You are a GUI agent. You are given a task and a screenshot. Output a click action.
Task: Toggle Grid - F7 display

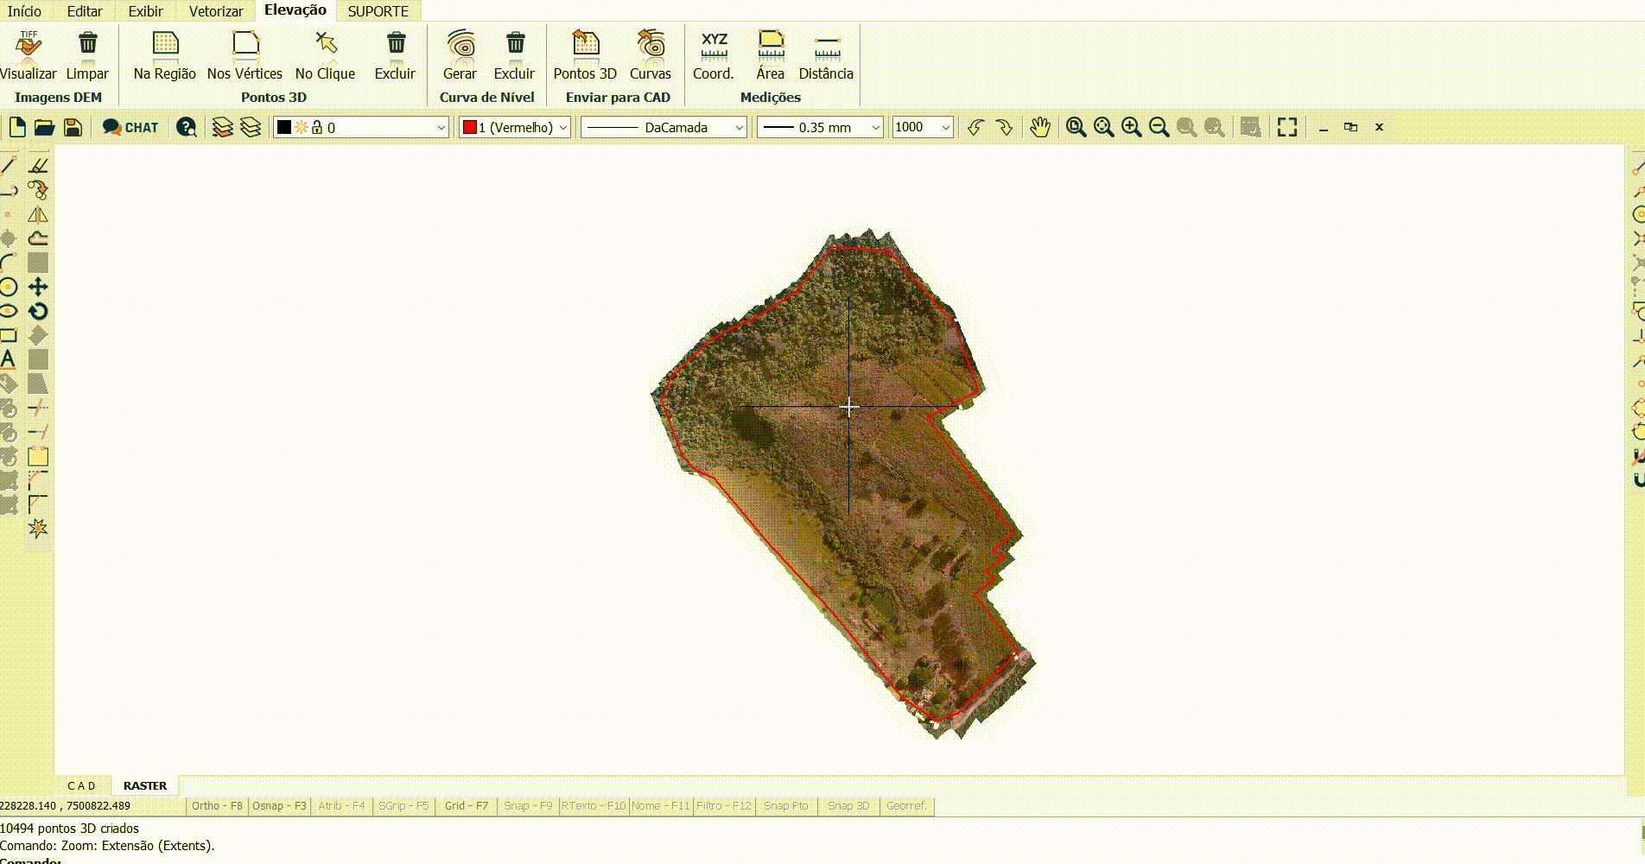click(467, 806)
